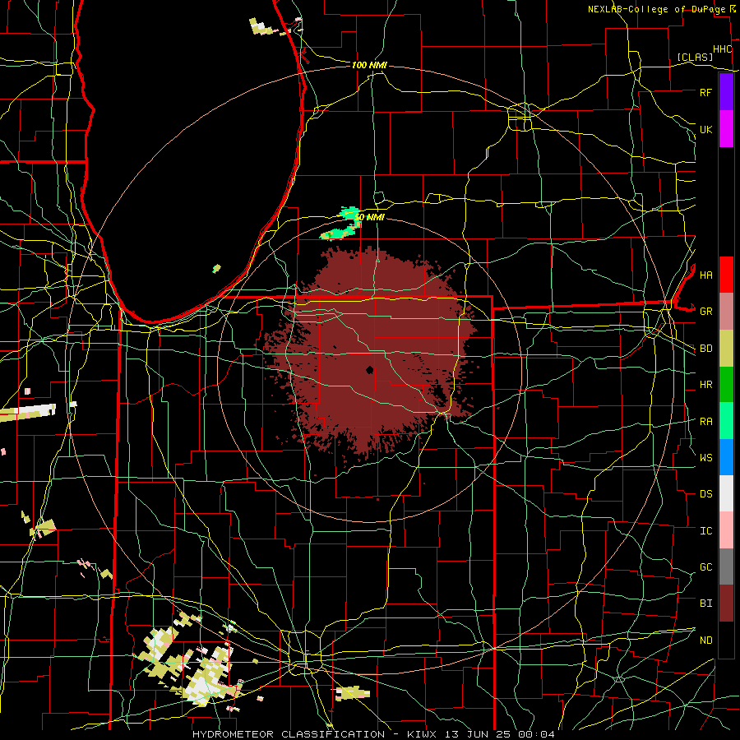Click the HR legend label
740x740 pixels.
coord(705,385)
